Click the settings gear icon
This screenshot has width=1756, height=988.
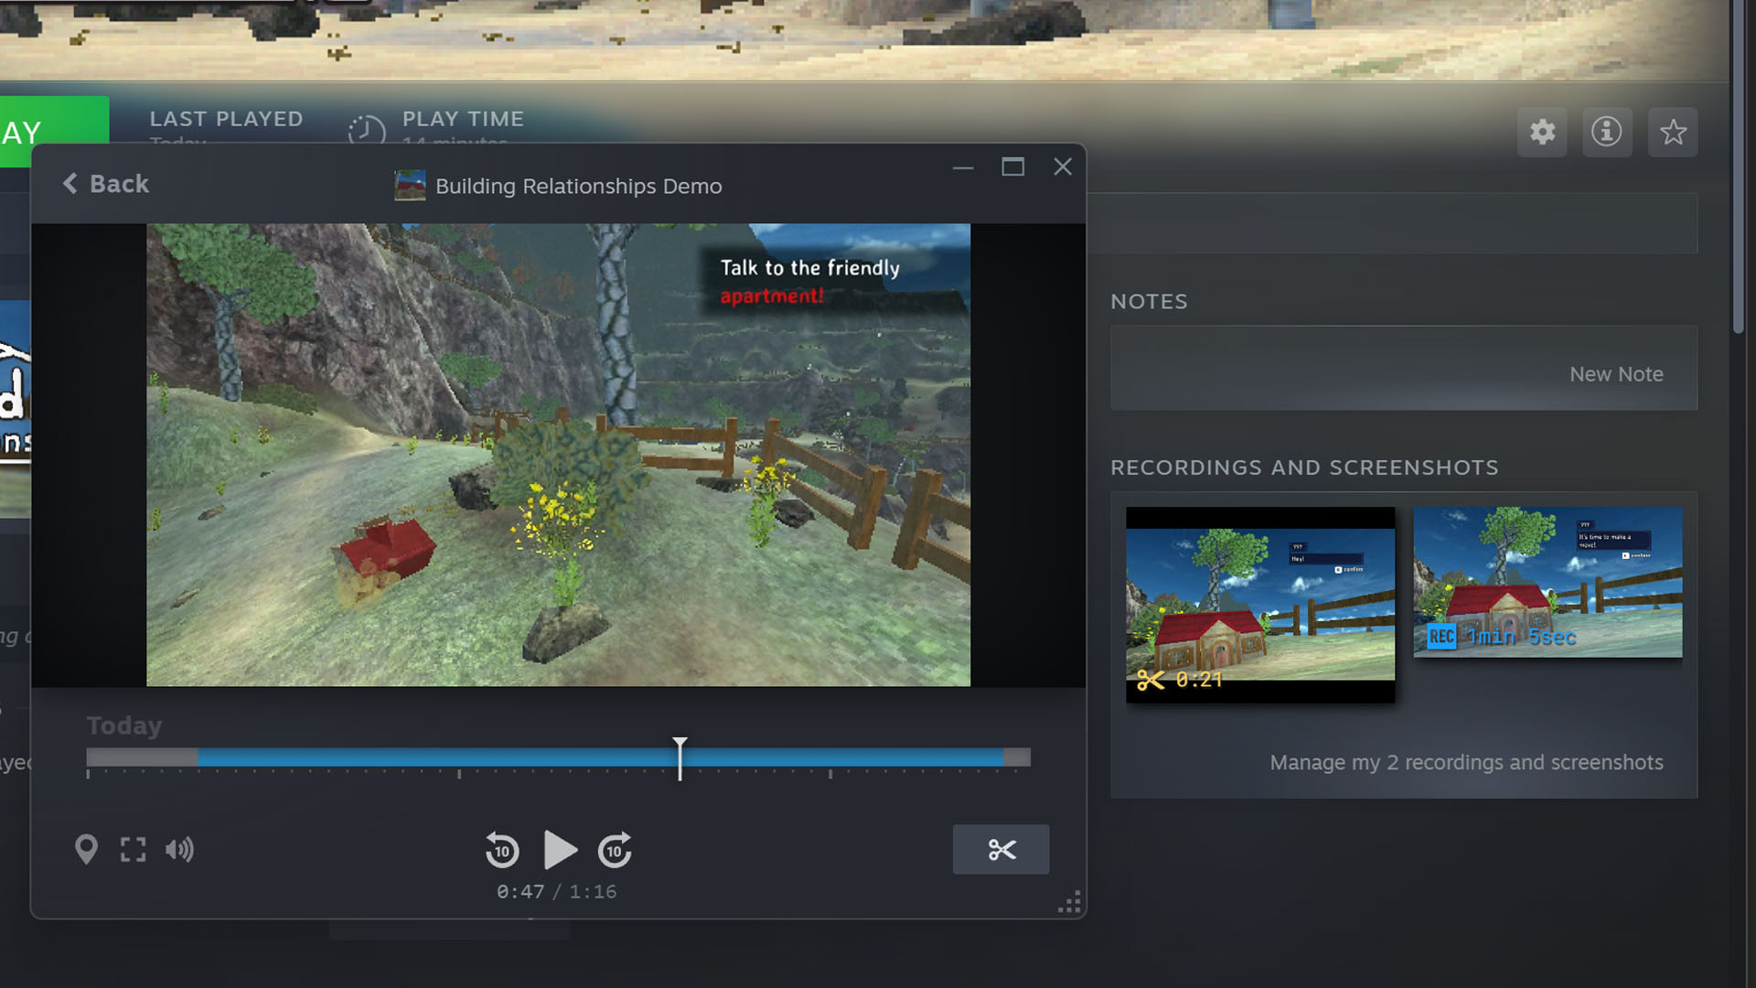pos(1543,132)
